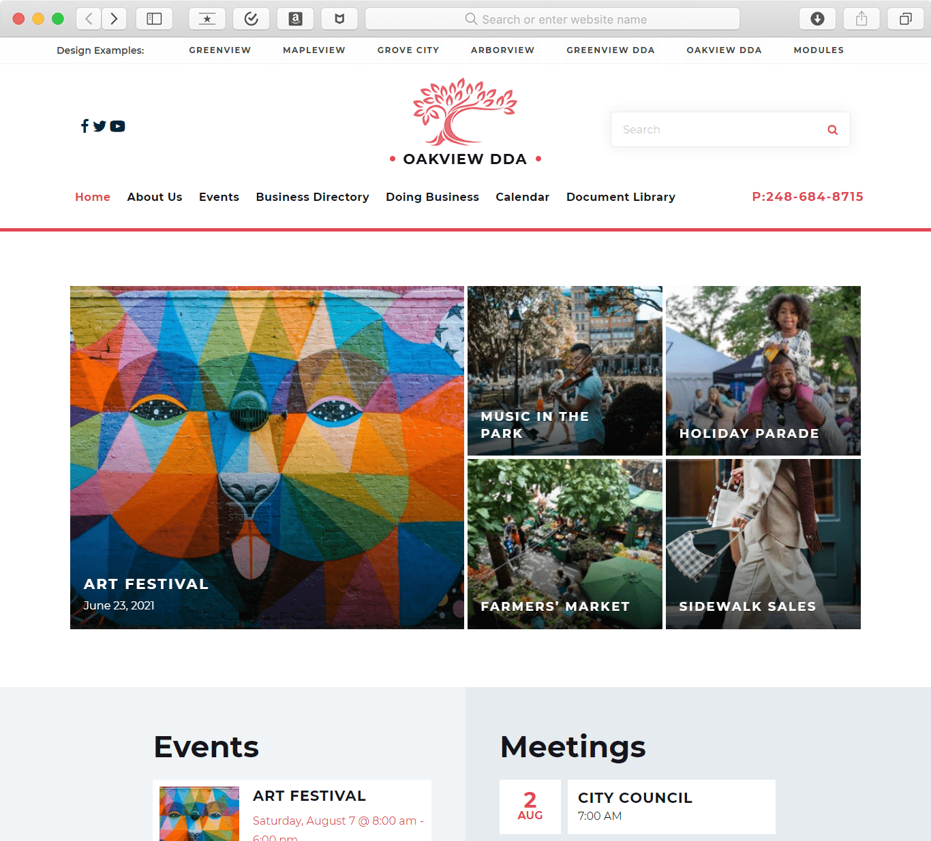931x841 pixels.
Task: Open the Greenview design example
Action: click(220, 50)
